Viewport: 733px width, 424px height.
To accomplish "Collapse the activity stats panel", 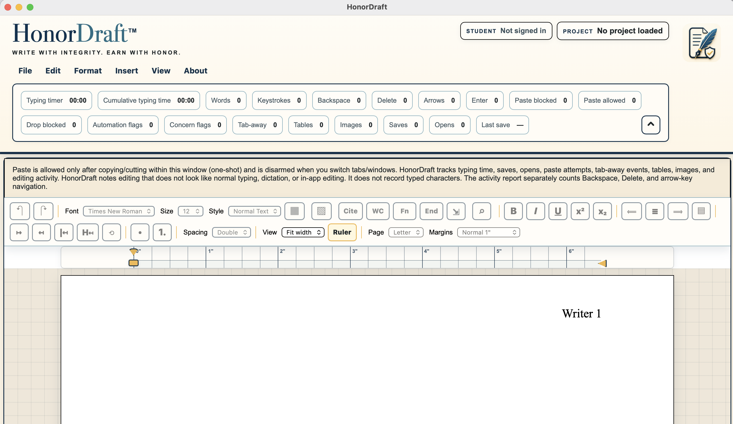I will (650, 125).
